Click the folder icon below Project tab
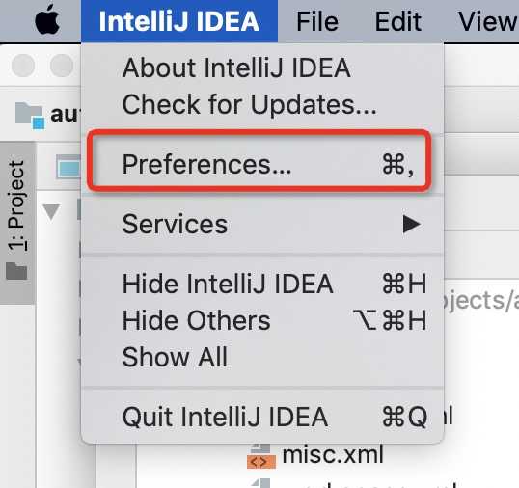Viewport: 519px width, 488px height. [16, 271]
